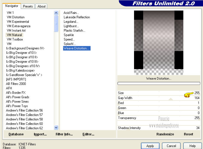
Task: Choose the Legoland... filter
Action: [71, 22]
